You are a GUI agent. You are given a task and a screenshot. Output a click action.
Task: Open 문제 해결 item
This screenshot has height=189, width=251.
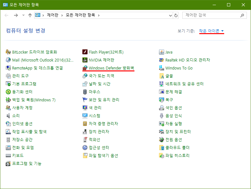(x=171, y=92)
